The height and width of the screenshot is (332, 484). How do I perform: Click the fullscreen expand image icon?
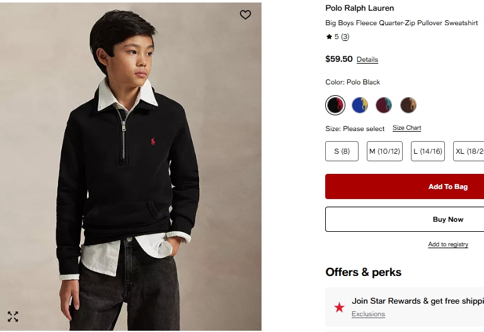pos(13,316)
